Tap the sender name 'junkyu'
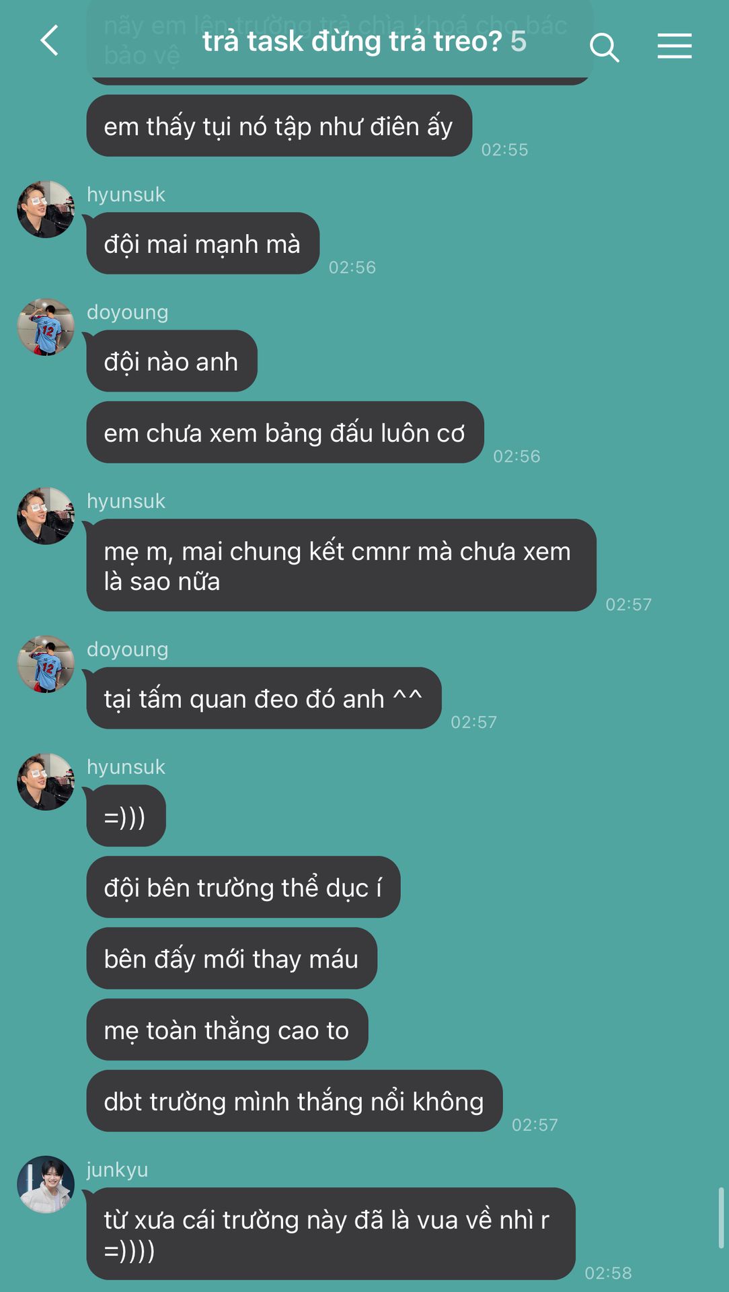Image resolution: width=729 pixels, height=1292 pixels. 118,1170
